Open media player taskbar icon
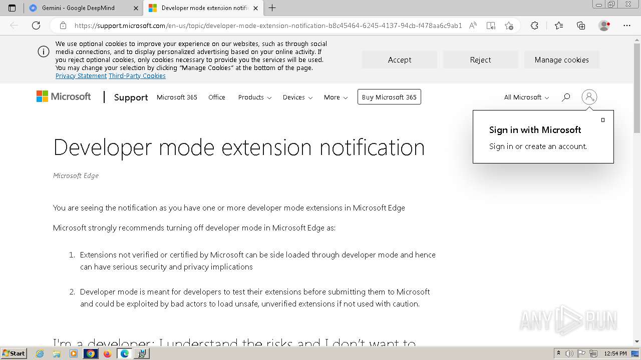 click(74, 353)
